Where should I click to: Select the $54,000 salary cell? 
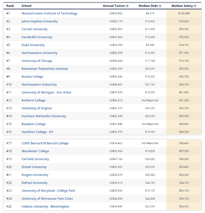tap(184, 206)
